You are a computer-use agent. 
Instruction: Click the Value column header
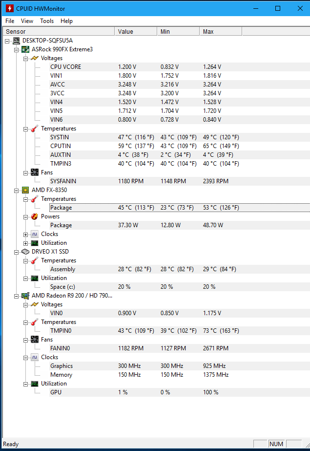(136, 31)
